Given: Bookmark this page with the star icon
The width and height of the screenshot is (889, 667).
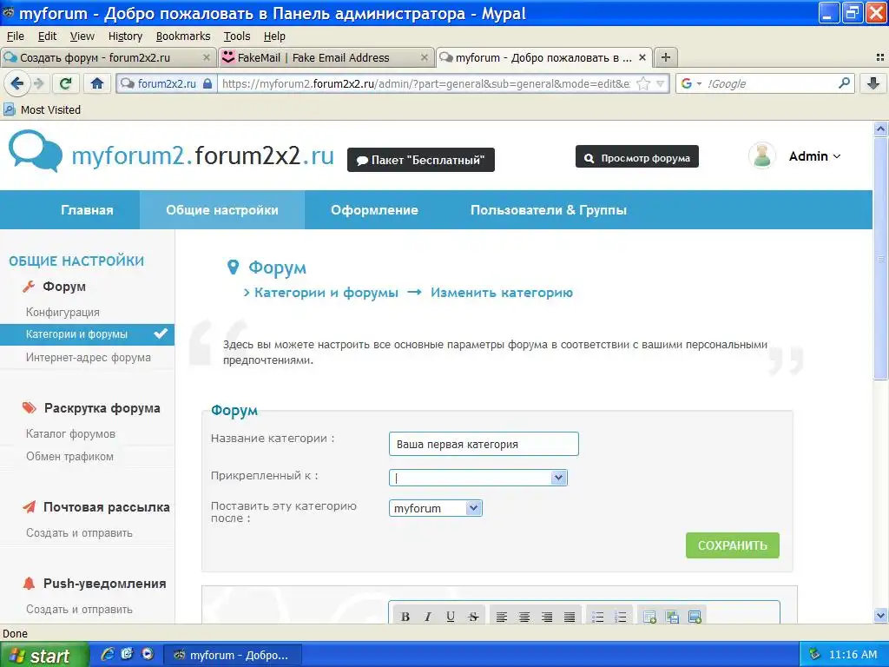Looking at the screenshot, I should coord(643,83).
